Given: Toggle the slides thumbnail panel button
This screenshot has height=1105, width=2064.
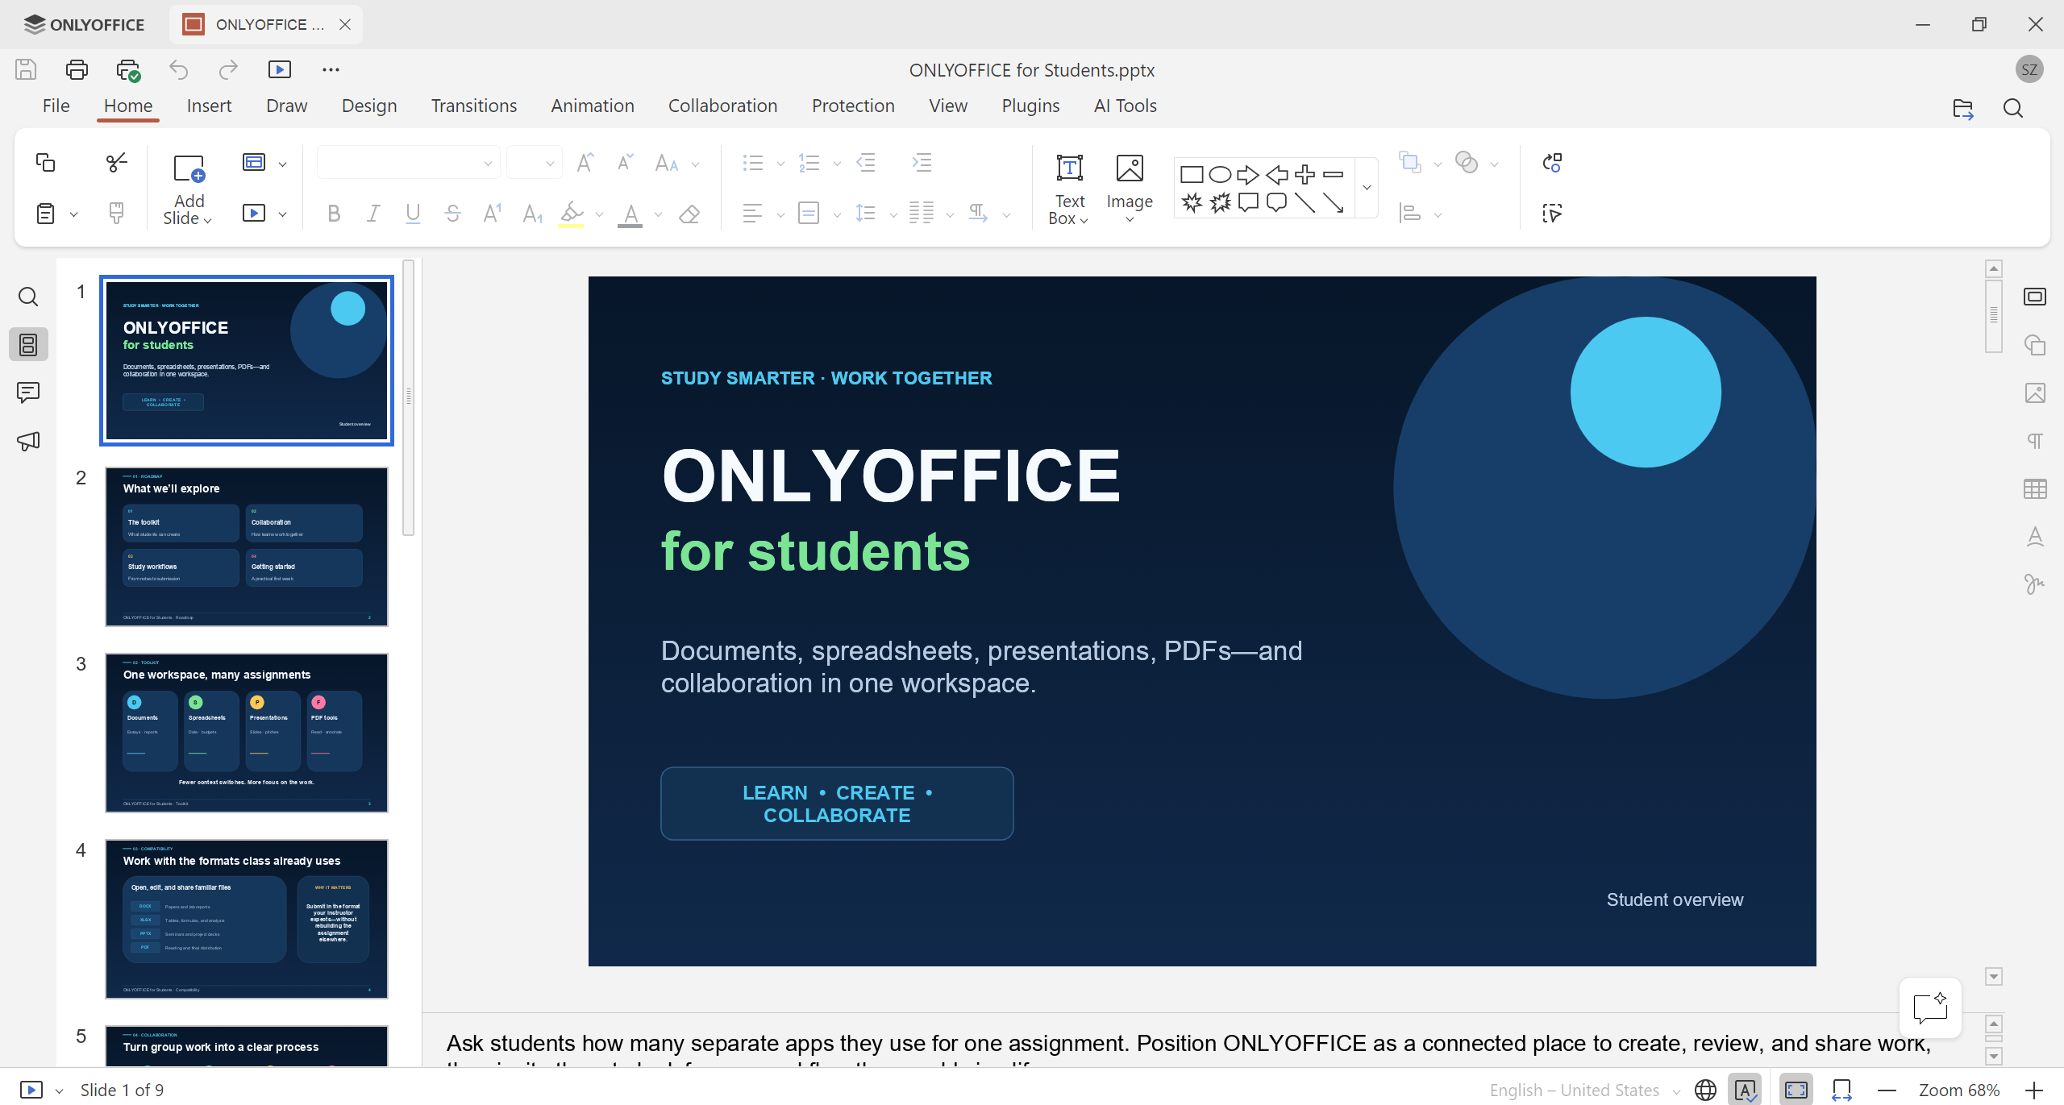Looking at the screenshot, I should [x=28, y=345].
